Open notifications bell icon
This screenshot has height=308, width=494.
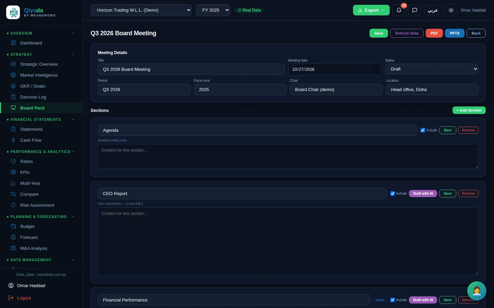[x=399, y=10]
